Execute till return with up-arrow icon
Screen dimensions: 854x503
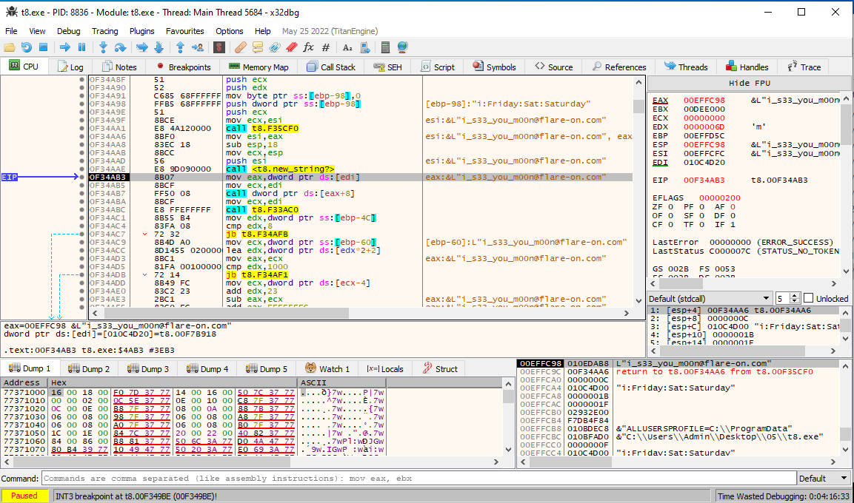pyautogui.click(x=180, y=47)
